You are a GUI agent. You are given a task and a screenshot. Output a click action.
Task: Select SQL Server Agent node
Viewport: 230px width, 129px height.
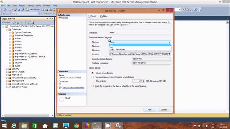coord(20,87)
